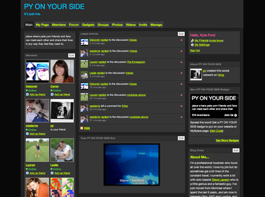Viewport: 265px width, 197px height.
Task: Open the Photos tab
Action: 117,25
